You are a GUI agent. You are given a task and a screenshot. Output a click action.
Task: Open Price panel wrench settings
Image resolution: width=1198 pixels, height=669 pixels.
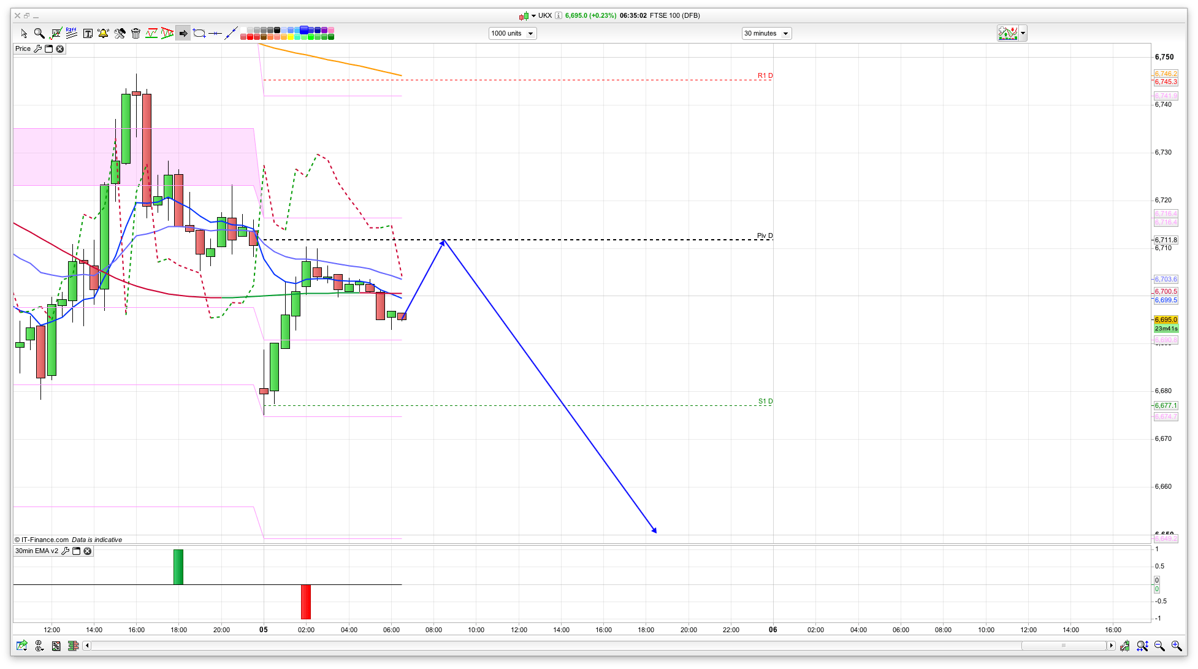pos(38,49)
